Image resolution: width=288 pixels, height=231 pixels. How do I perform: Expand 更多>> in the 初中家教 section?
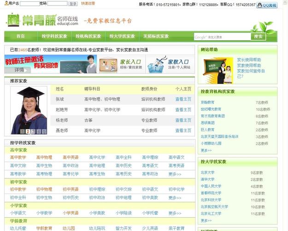coord(175,198)
